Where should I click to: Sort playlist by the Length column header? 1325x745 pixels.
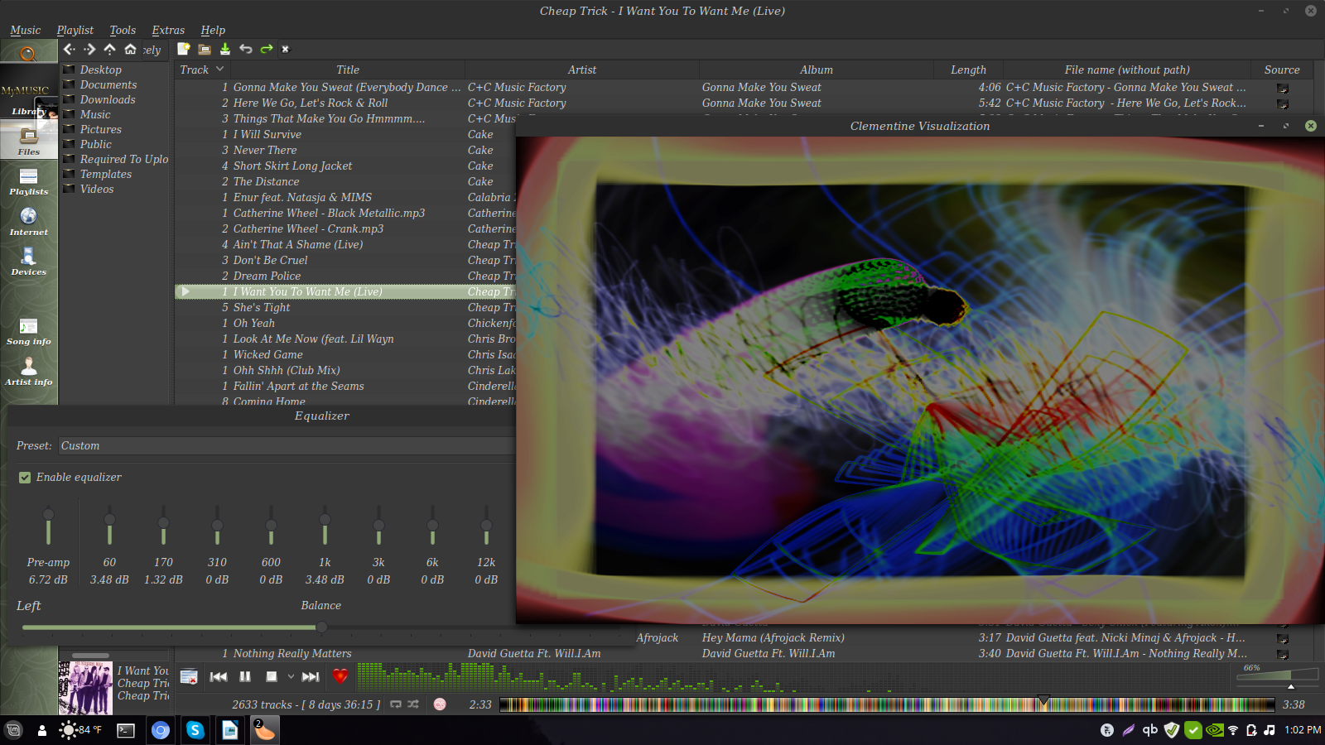968,70
